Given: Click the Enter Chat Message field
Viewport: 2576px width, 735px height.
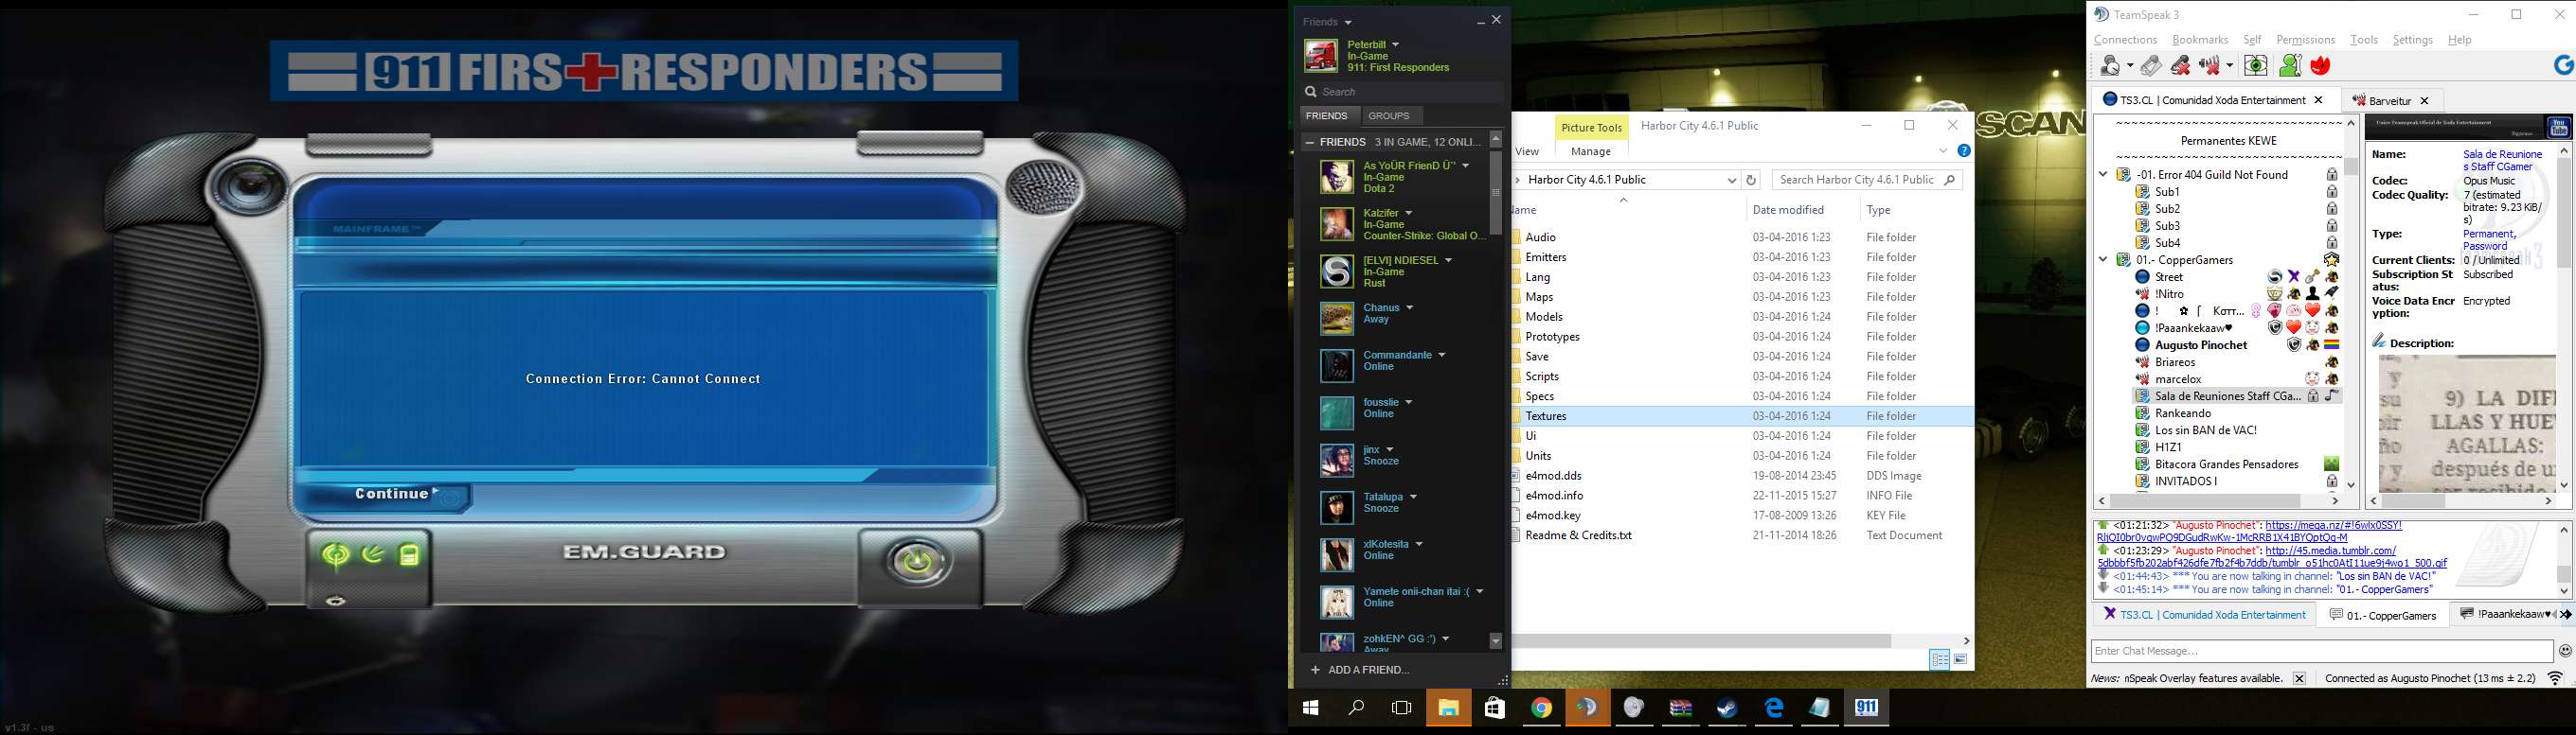Looking at the screenshot, I should click(x=2321, y=651).
